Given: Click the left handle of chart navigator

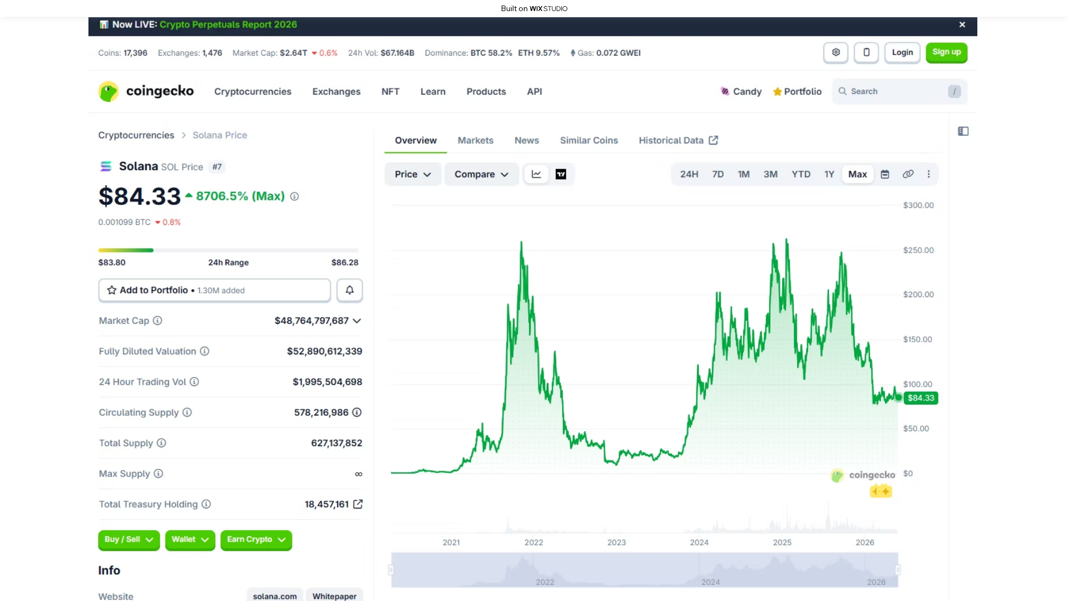Looking at the screenshot, I should click(391, 570).
